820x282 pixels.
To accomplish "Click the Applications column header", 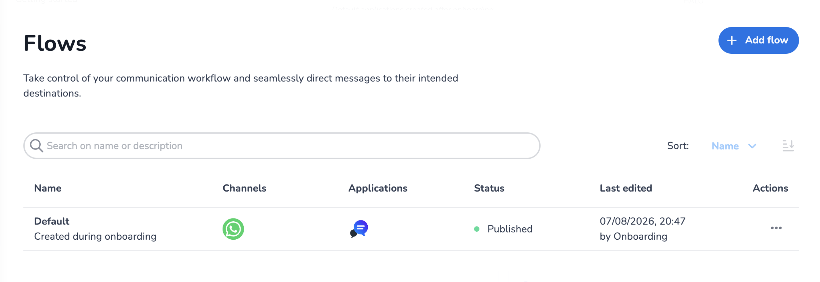I will (x=377, y=188).
